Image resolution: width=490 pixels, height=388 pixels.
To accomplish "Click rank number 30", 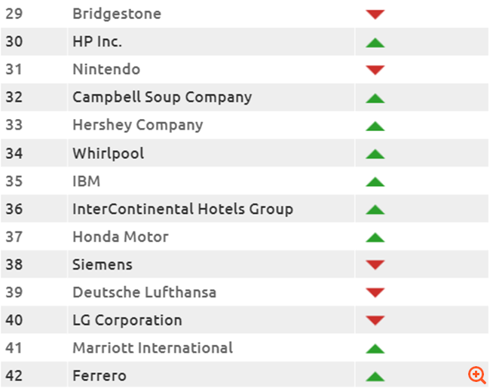I will coord(14,41).
